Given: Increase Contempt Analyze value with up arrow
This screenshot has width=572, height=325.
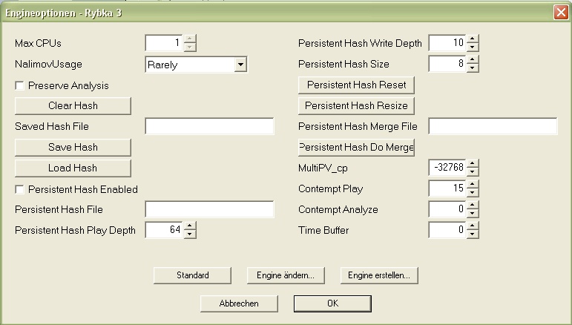Looking at the screenshot, I should (473, 205).
